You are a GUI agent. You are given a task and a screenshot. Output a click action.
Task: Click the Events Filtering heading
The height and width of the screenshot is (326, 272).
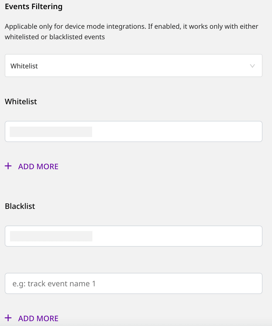pos(33,6)
